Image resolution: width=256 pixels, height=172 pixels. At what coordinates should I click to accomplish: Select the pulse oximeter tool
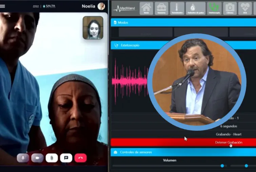[196, 8]
